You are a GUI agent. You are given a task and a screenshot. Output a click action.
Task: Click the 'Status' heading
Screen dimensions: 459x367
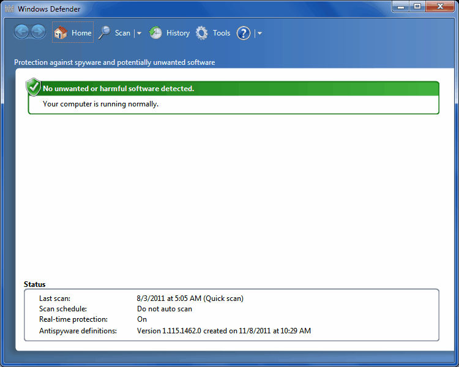click(34, 284)
